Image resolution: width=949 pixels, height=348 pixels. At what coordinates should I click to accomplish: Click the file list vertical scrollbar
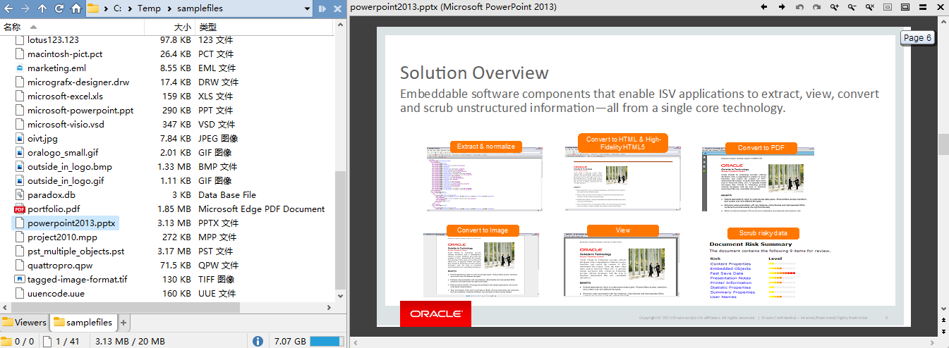click(x=341, y=229)
